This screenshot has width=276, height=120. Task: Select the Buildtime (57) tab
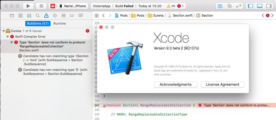(38, 23)
